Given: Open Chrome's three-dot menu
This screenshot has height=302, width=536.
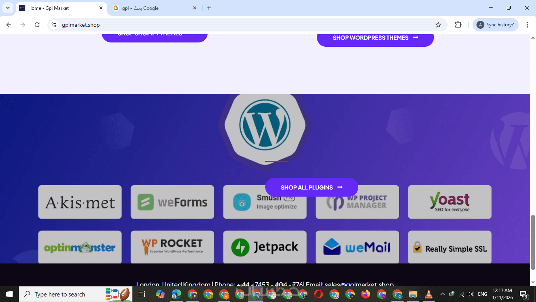Looking at the screenshot, I should 527,25.
